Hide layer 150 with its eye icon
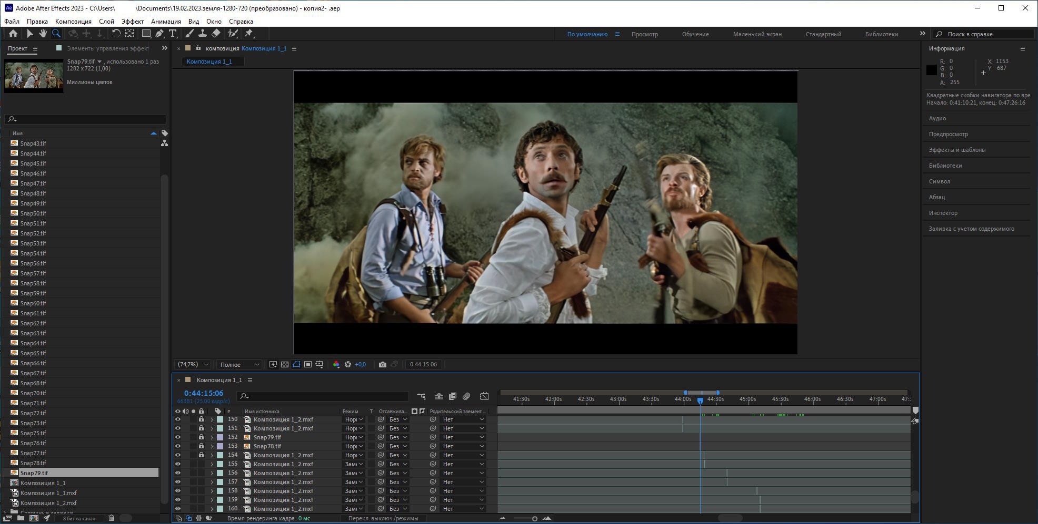Screen dimensions: 1038x524 (x=177, y=419)
